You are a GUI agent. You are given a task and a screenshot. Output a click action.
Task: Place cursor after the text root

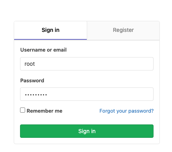coord(35,64)
